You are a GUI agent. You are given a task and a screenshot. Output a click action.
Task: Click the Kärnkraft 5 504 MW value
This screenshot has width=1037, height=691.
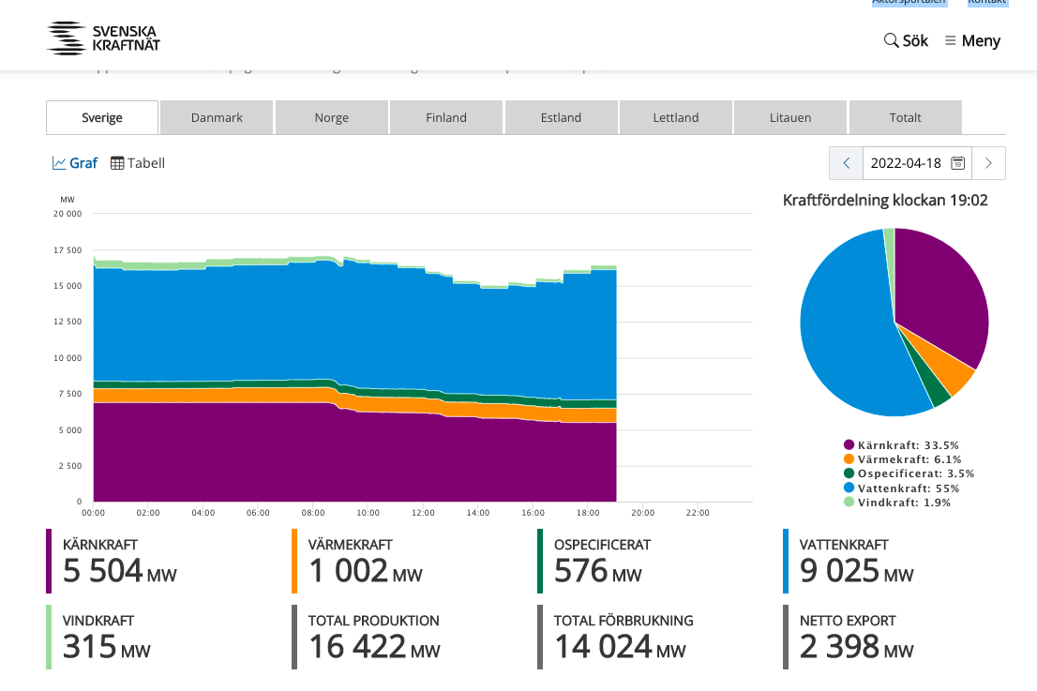tap(120, 571)
